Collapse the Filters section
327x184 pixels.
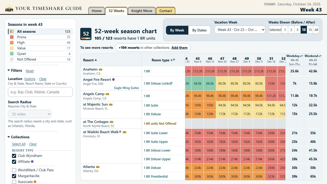tap(15, 71)
